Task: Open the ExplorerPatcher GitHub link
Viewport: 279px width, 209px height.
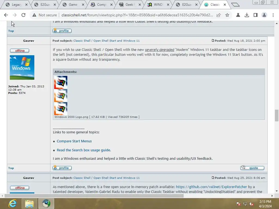Action: [x=211, y=187]
